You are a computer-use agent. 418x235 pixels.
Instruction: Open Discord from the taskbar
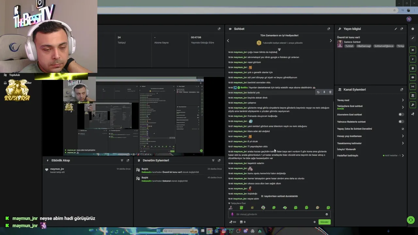coord(245,231)
